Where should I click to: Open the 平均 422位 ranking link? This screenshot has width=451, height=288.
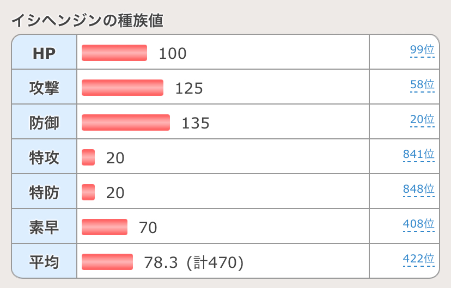[419, 259]
